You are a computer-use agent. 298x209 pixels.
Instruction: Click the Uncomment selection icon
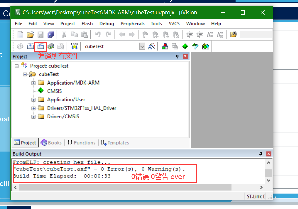coord(220,34)
